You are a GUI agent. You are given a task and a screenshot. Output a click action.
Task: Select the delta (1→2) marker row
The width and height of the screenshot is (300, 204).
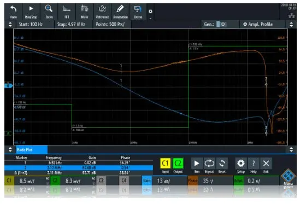[x=79, y=173]
